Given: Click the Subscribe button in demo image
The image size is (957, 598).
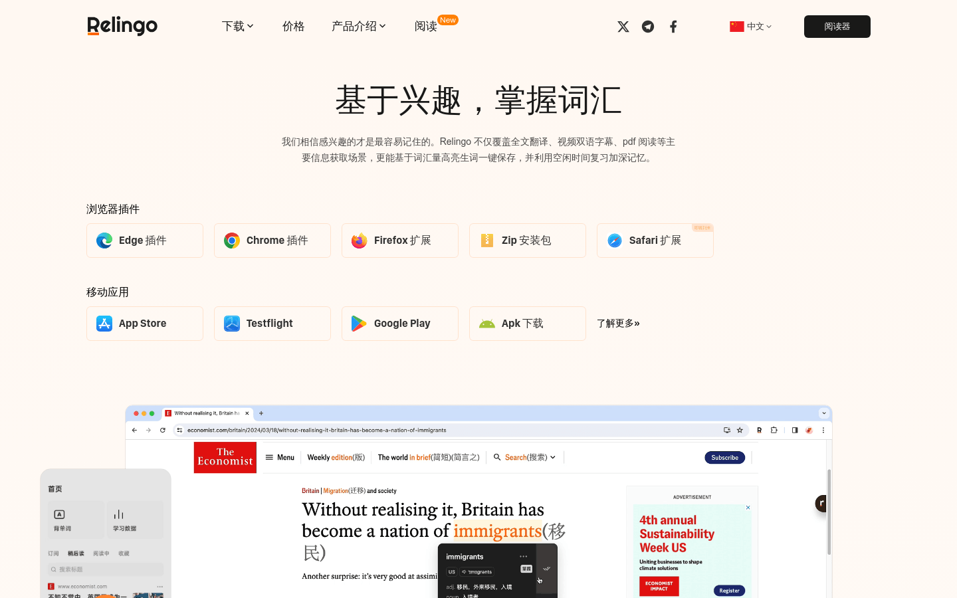Looking at the screenshot, I should [x=724, y=458].
